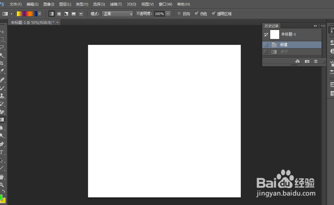334x205 pixels.
Task: Select the Hand tool
Action: (x=2, y=177)
